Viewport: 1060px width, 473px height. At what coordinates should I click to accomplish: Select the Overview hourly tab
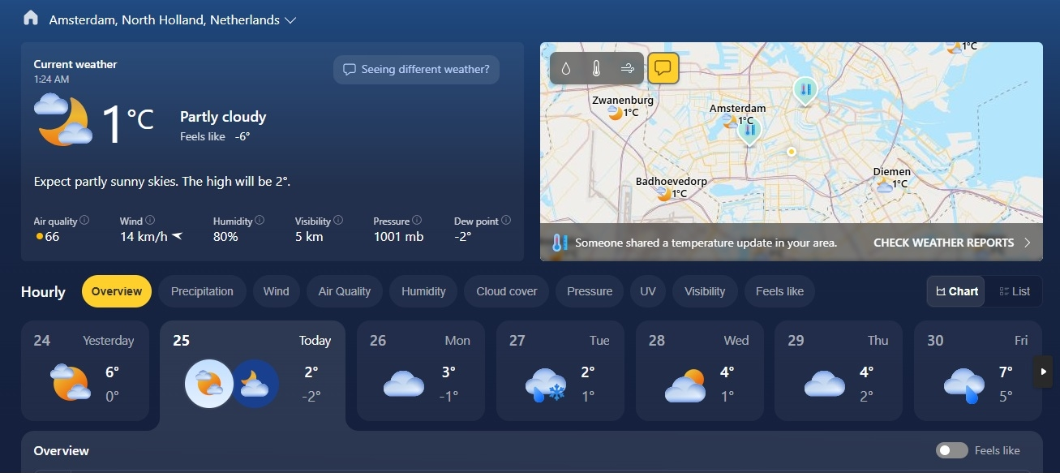pyautogui.click(x=117, y=291)
